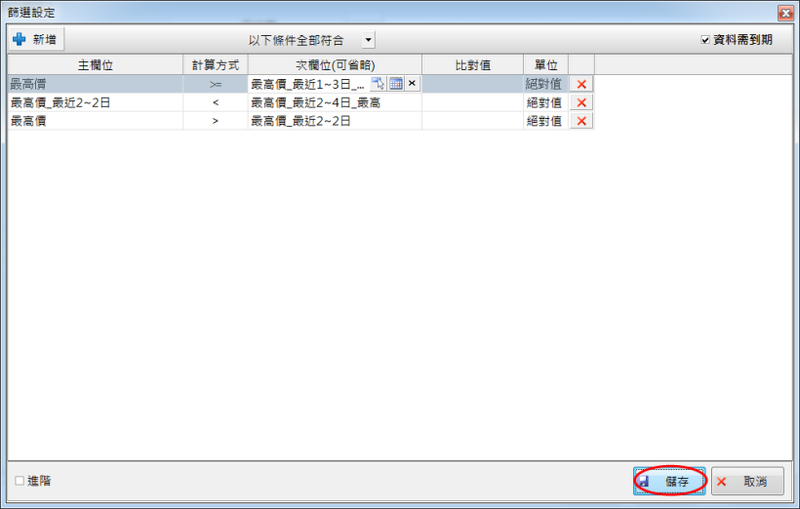Click the 比對值 cell of 最高價_最近2~2日 row
This screenshot has width=800, height=509.
[472, 102]
